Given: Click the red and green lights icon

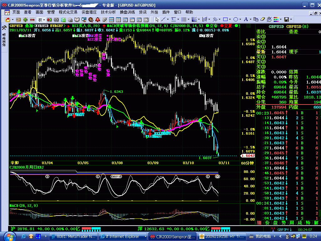Looking at the screenshot, I should pyautogui.click(x=49, y=20).
